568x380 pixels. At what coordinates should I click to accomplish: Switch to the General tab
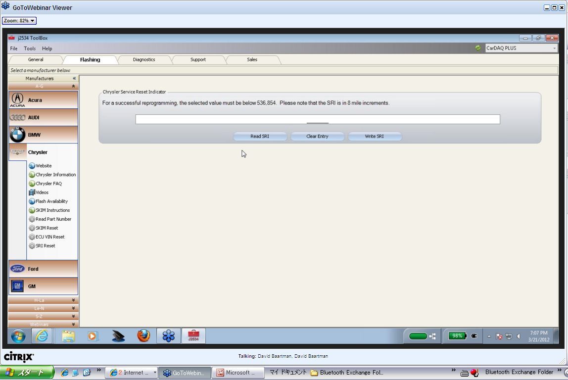click(x=36, y=59)
